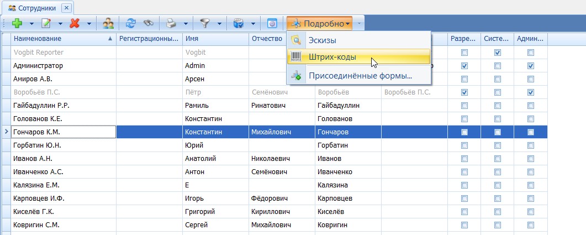The image size is (586, 235).
Task: Click the red X Delete icon
Action: 75,24
